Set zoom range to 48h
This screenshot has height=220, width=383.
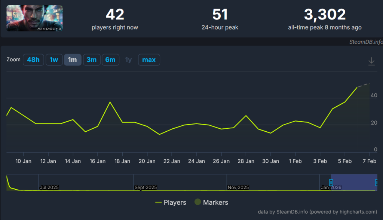[33, 60]
